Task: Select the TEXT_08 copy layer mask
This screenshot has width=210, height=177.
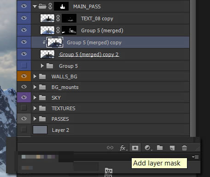Action: (x=69, y=18)
